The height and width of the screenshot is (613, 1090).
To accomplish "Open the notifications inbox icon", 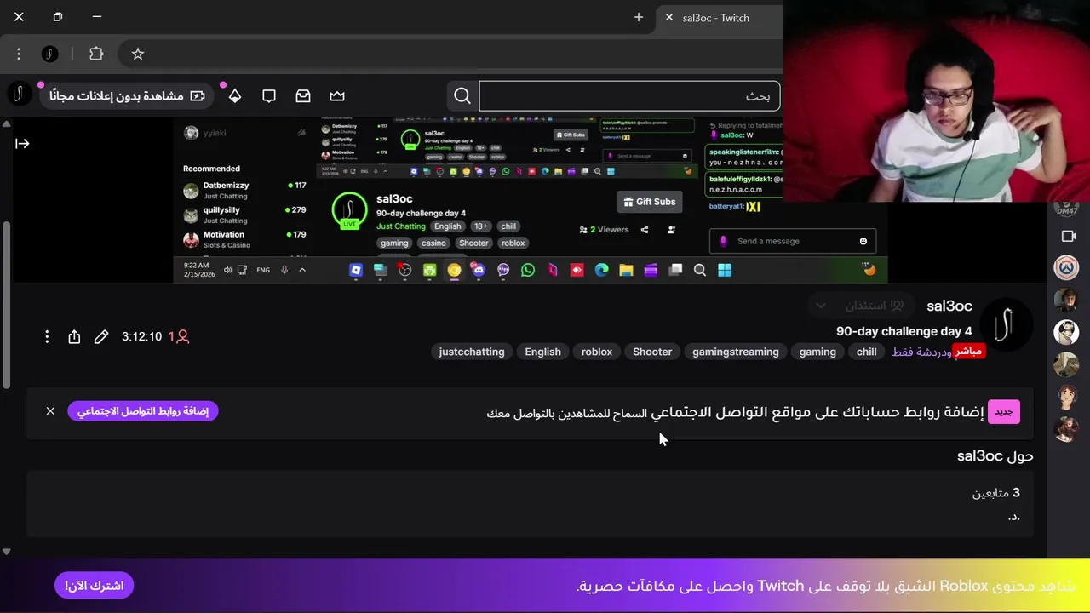I will tap(303, 96).
